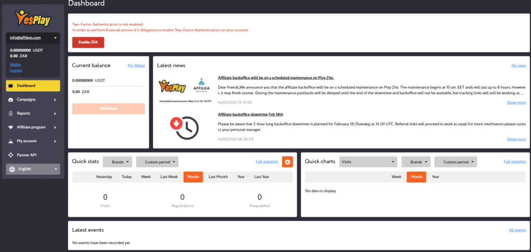Click the Enable 2FA button
This screenshot has width=531, height=252.
88,43
